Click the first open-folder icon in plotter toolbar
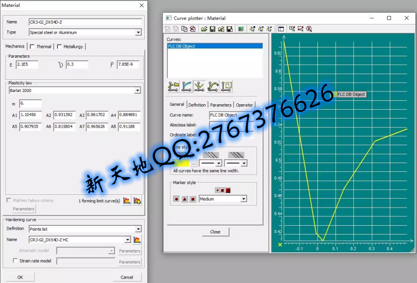 pos(204,29)
